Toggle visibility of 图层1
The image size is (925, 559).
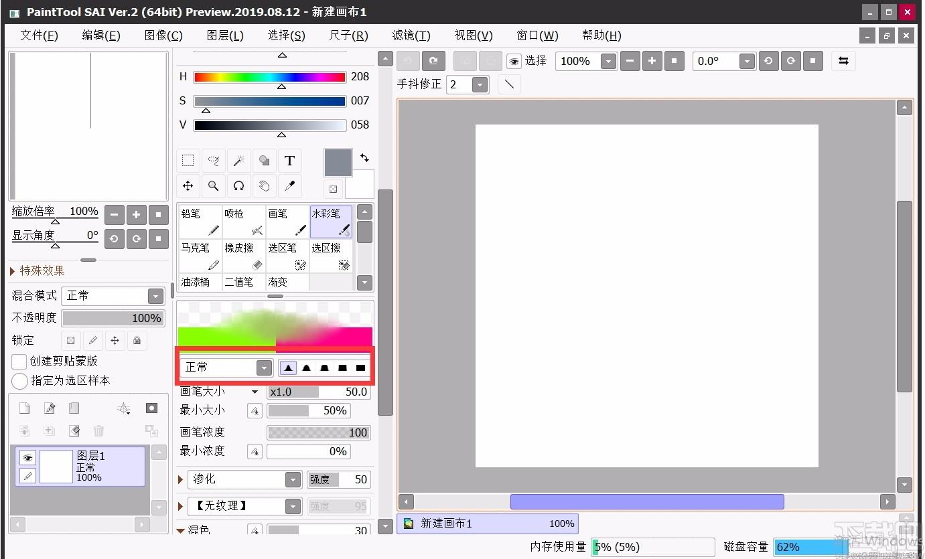27,458
